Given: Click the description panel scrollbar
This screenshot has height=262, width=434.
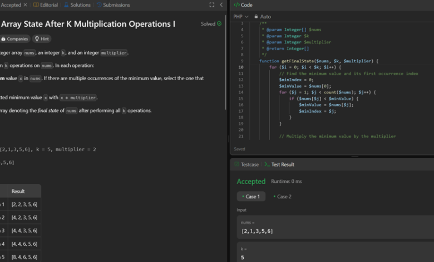Looking at the screenshot, I should coord(226,62).
